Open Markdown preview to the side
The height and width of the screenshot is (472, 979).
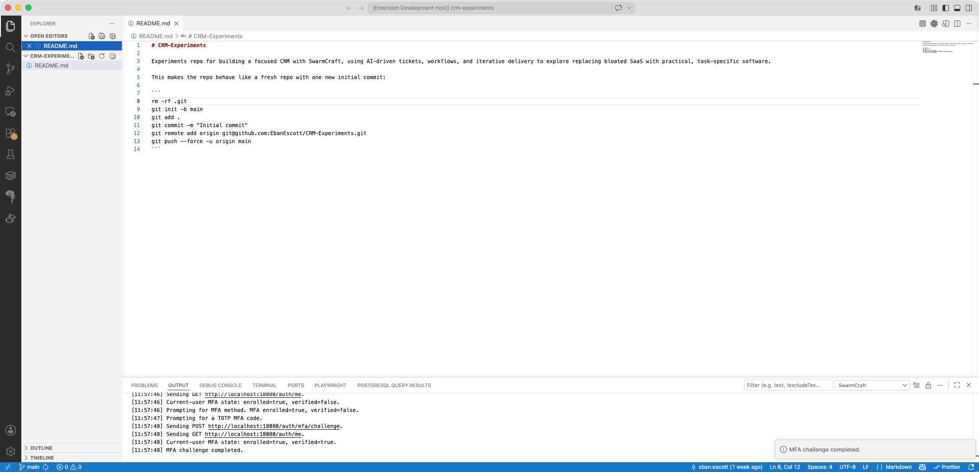tap(946, 24)
